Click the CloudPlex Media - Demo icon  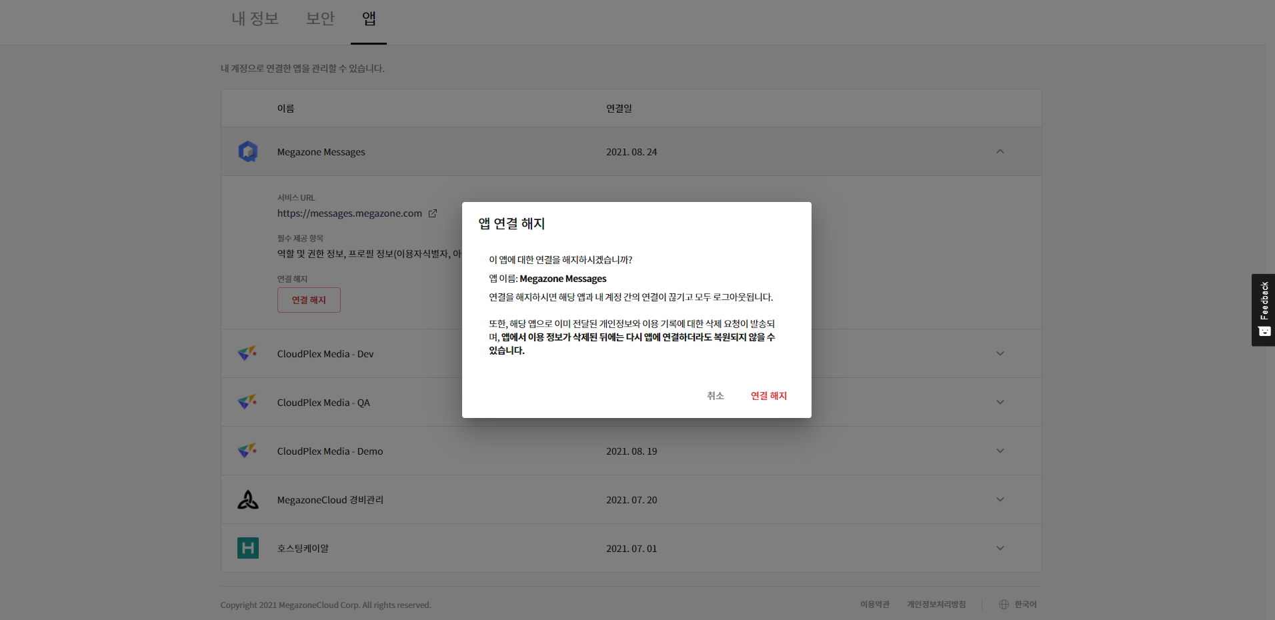[247, 451]
